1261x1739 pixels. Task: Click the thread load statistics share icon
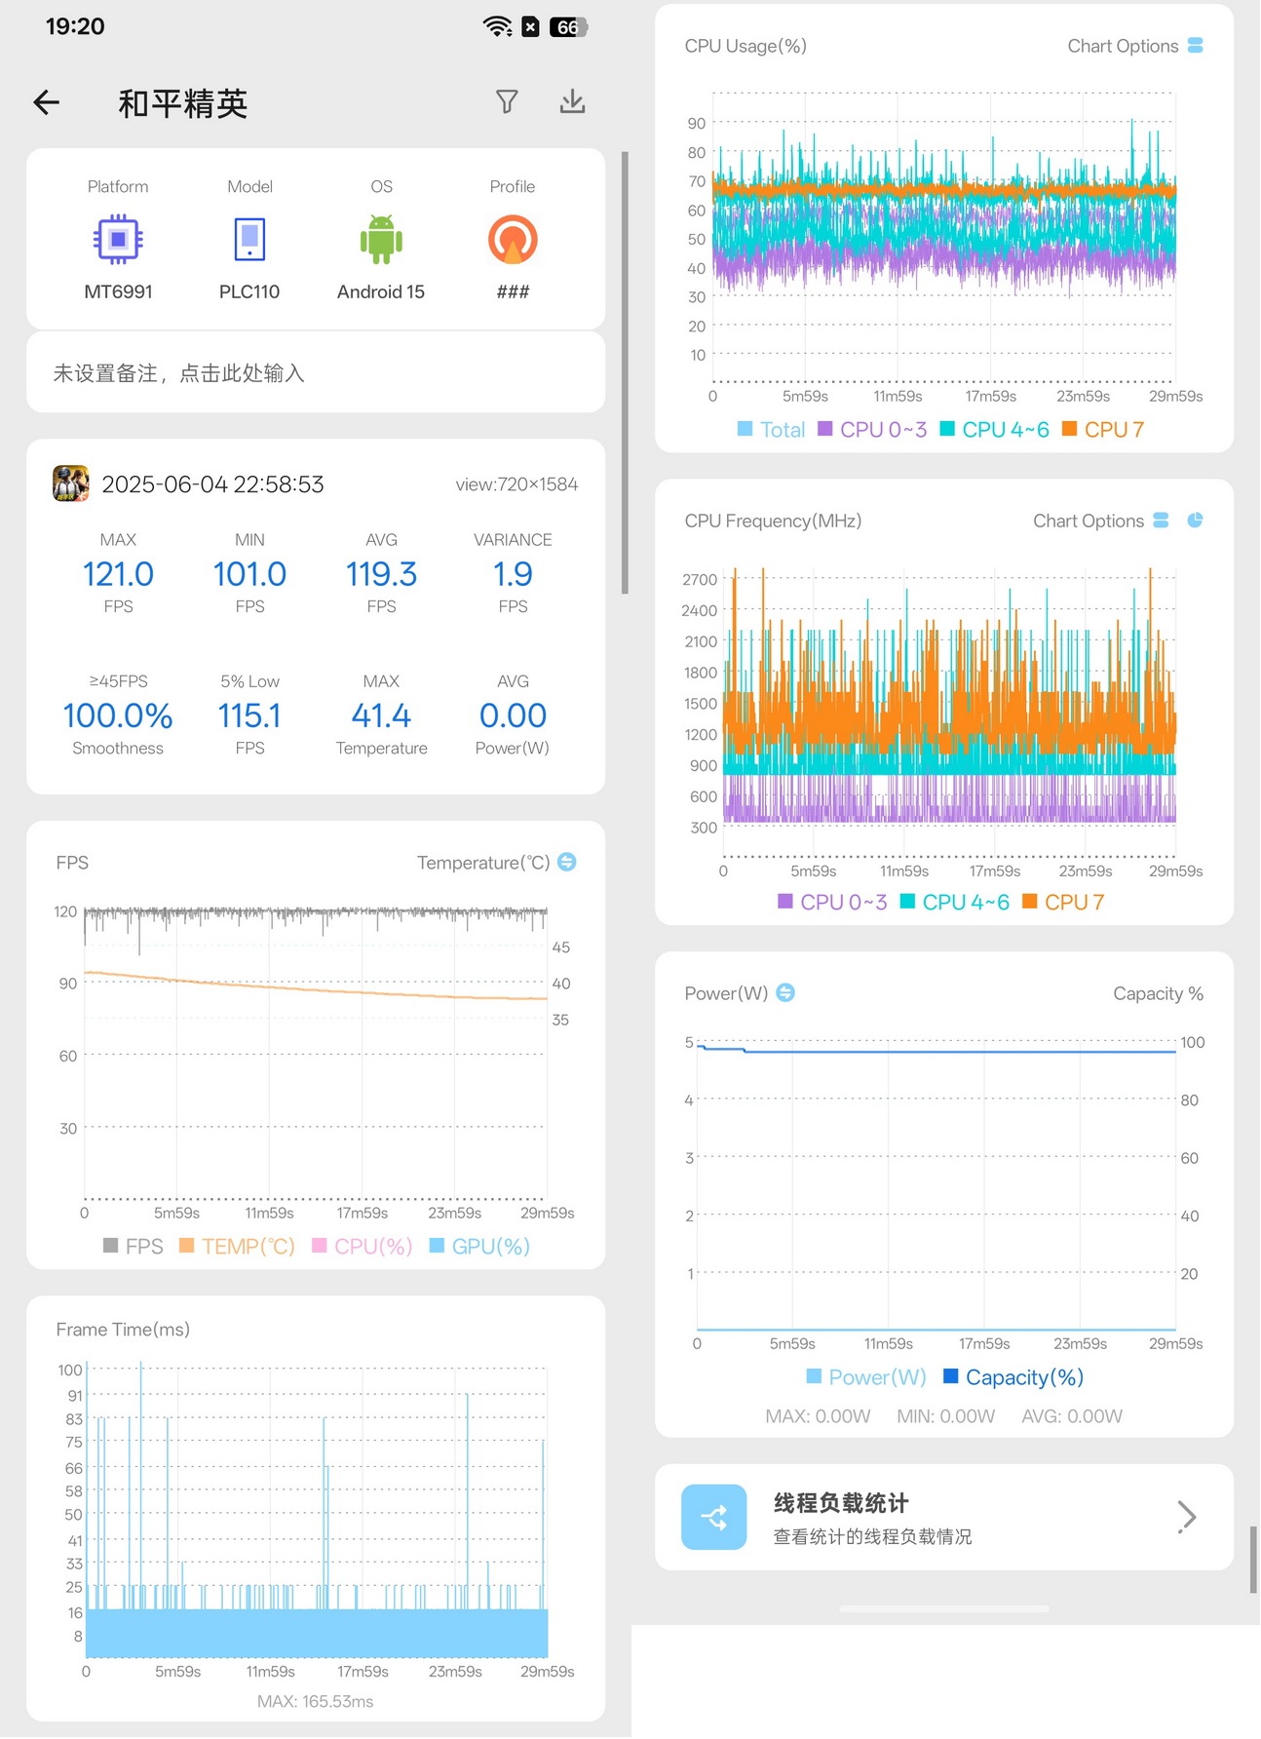click(714, 1517)
